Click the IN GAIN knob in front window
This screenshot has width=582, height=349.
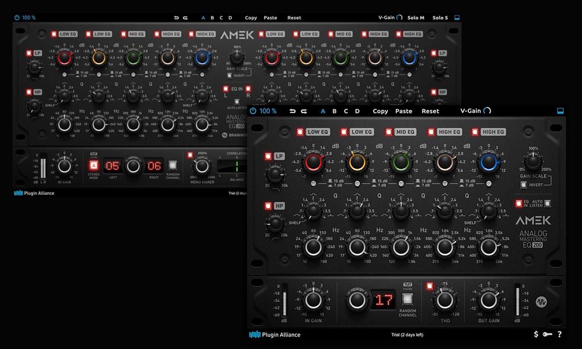pyautogui.click(x=313, y=300)
